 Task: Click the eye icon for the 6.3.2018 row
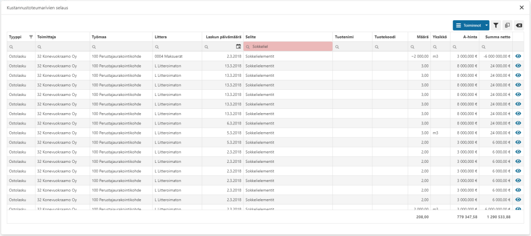click(518, 123)
